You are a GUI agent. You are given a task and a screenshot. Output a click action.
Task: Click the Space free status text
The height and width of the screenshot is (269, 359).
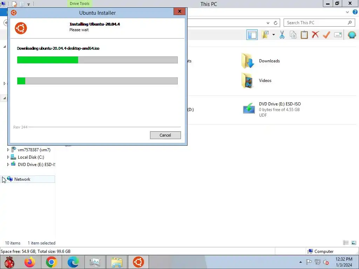35,251
